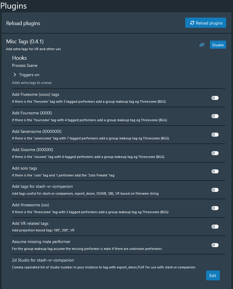Viewport: 233px width, 289px height.
Task: Enable Add tags for stash-vr-companion
Action: [x=215, y=190]
